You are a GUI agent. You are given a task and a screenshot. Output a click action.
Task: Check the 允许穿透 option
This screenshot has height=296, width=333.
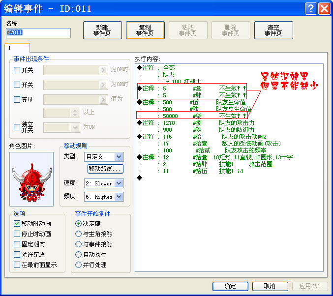(x=17, y=254)
